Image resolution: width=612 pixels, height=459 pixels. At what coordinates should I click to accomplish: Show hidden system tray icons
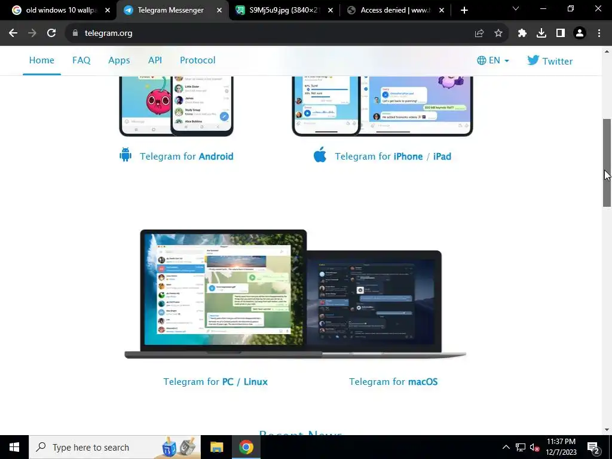(x=506, y=447)
